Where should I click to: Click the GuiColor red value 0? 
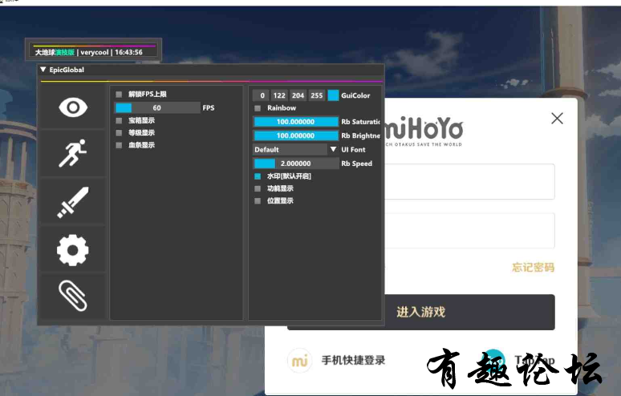[x=261, y=95]
